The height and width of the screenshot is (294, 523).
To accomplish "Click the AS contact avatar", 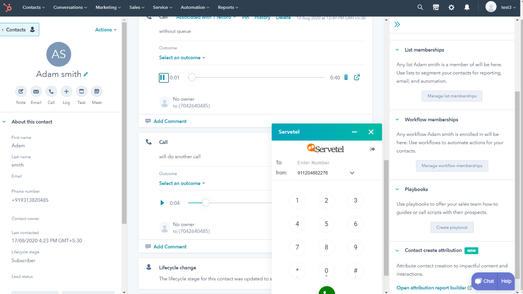I will pos(59,54).
